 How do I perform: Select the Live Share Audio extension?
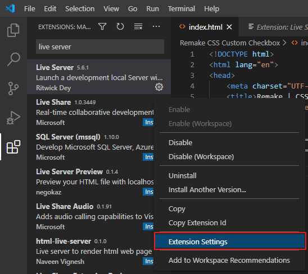(x=90, y=216)
